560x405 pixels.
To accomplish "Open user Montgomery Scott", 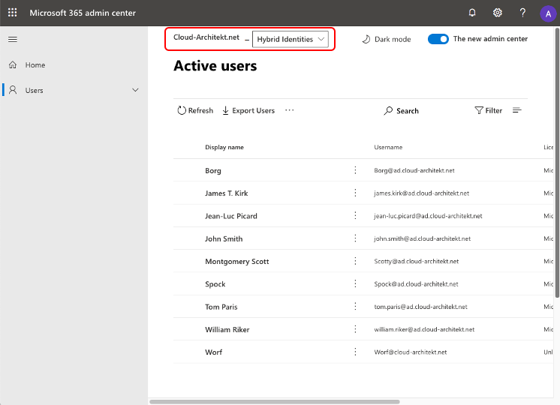I will point(236,262).
